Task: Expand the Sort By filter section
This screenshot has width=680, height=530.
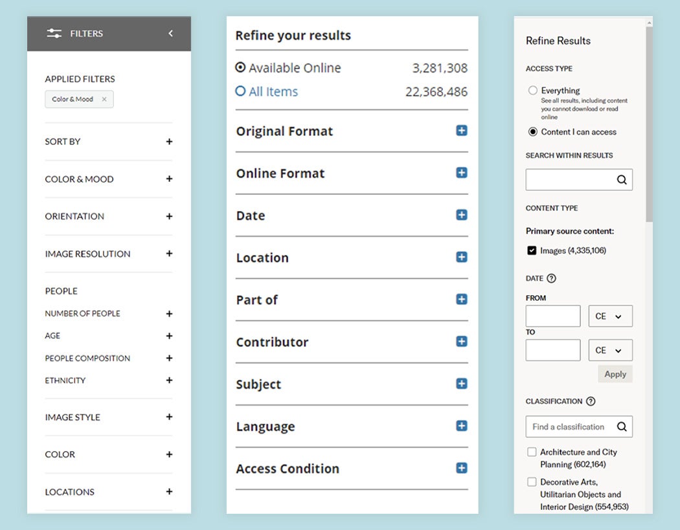Action: tap(169, 142)
